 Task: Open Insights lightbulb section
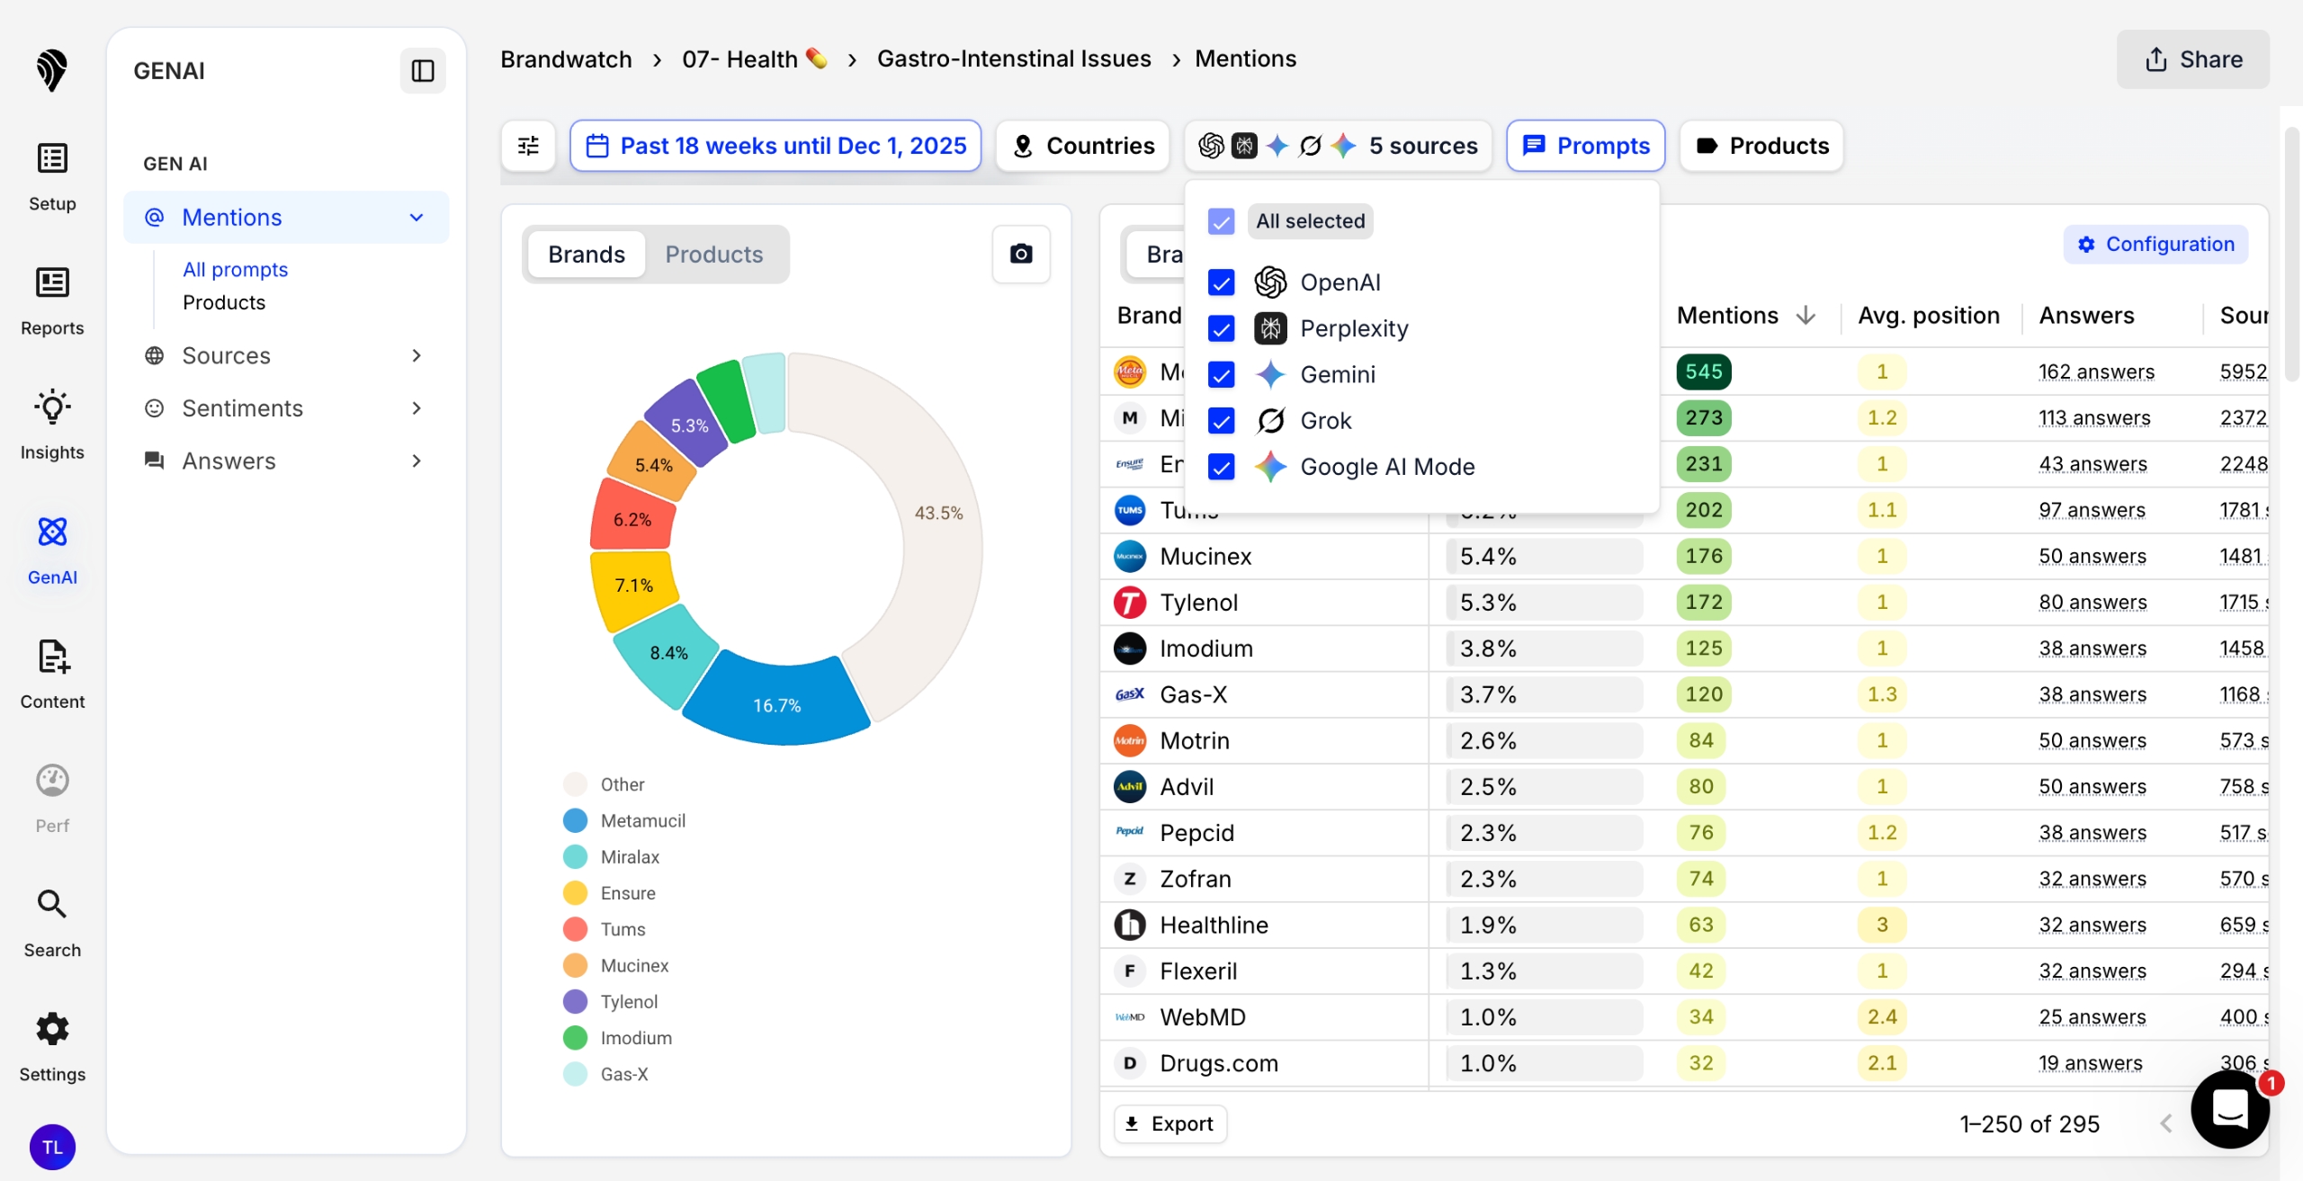[52, 425]
